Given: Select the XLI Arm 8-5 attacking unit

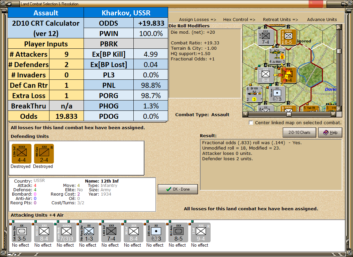Looking at the screenshot, I should (178, 233).
